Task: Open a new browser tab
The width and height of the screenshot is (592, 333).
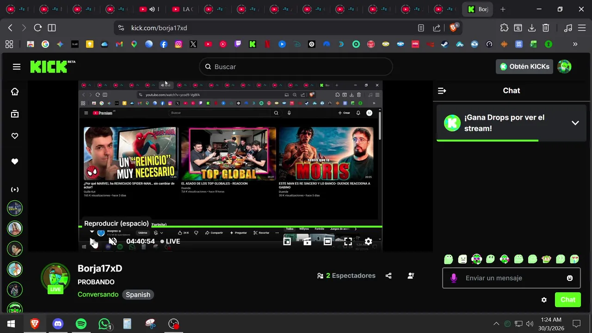Action: (x=503, y=9)
